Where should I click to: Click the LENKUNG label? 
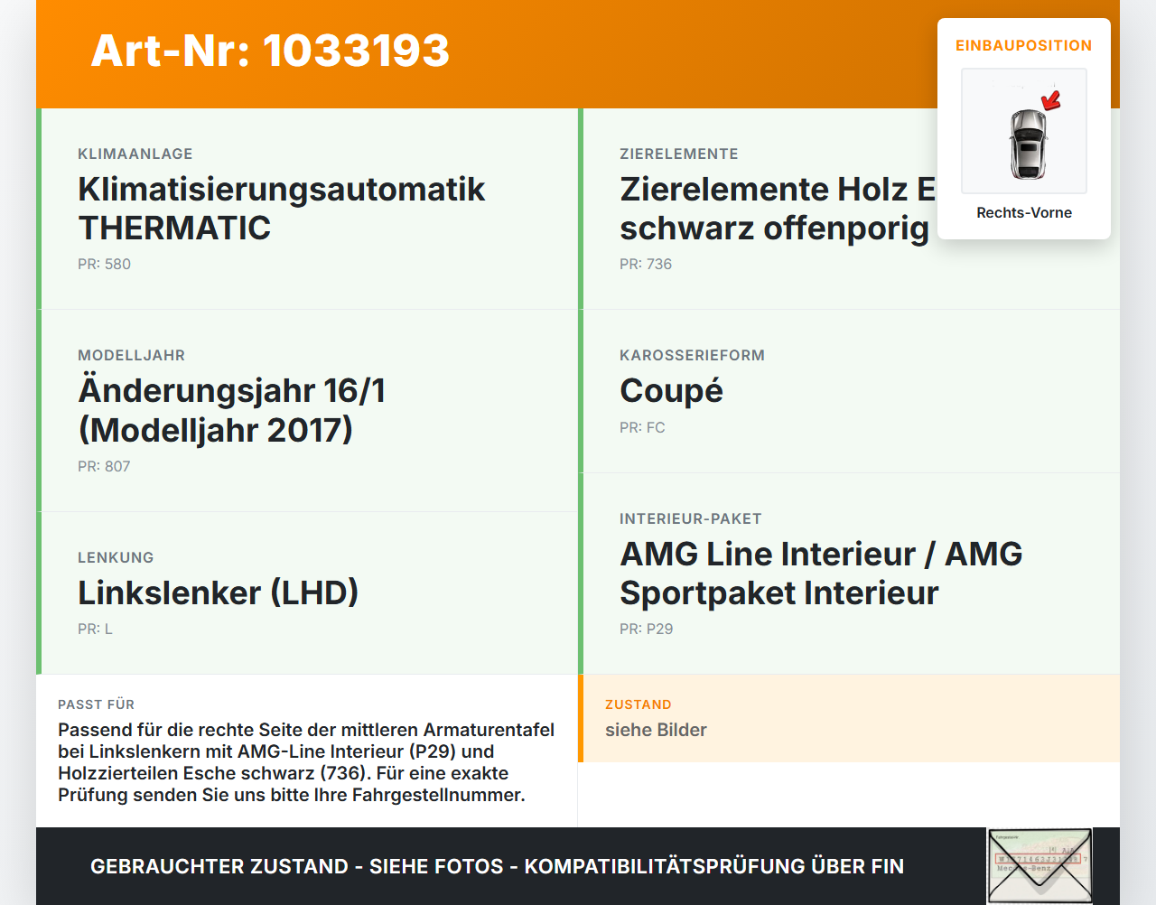[x=116, y=558]
